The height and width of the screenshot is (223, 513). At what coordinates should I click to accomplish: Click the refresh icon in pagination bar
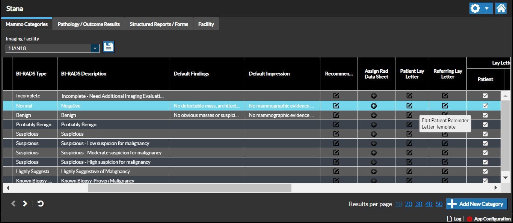click(41, 204)
